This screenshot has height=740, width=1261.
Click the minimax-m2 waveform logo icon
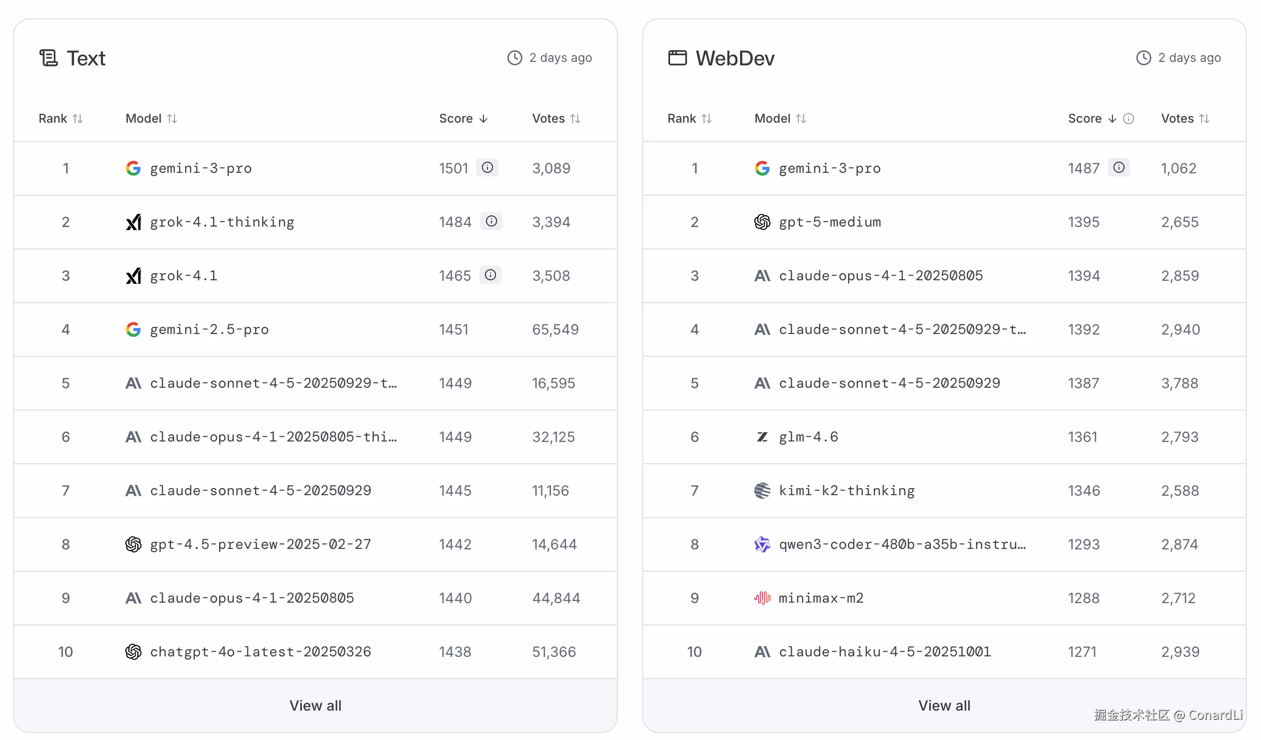click(762, 598)
